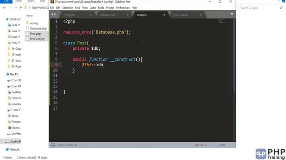The image size is (286, 160).
Task: Open the File menu in Sublime Text
Action: 52,8
